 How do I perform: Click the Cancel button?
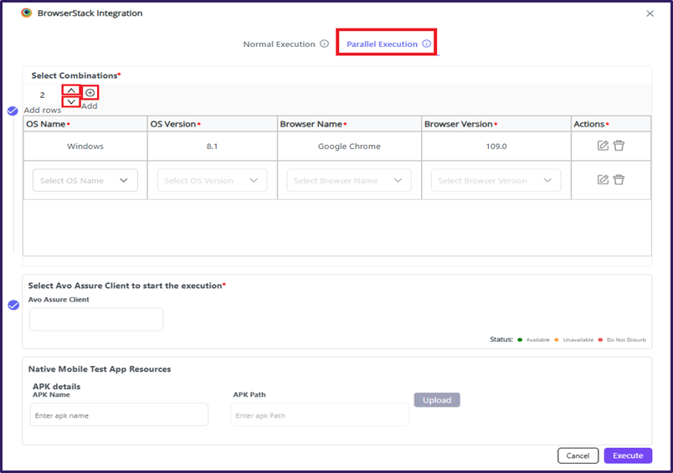click(x=578, y=455)
